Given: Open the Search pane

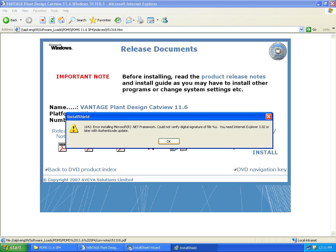Looking at the screenshot, I should pyautogui.click(x=77, y=20).
